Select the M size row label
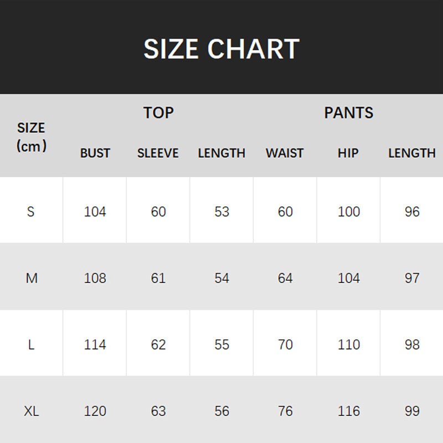The width and height of the screenshot is (443, 443). (32, 278)
